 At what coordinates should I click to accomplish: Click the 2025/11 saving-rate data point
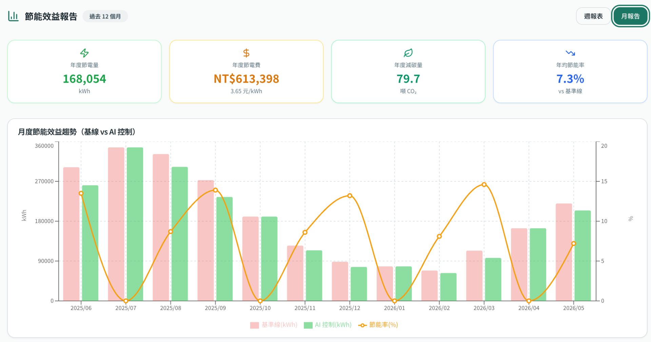click(305, 232)
